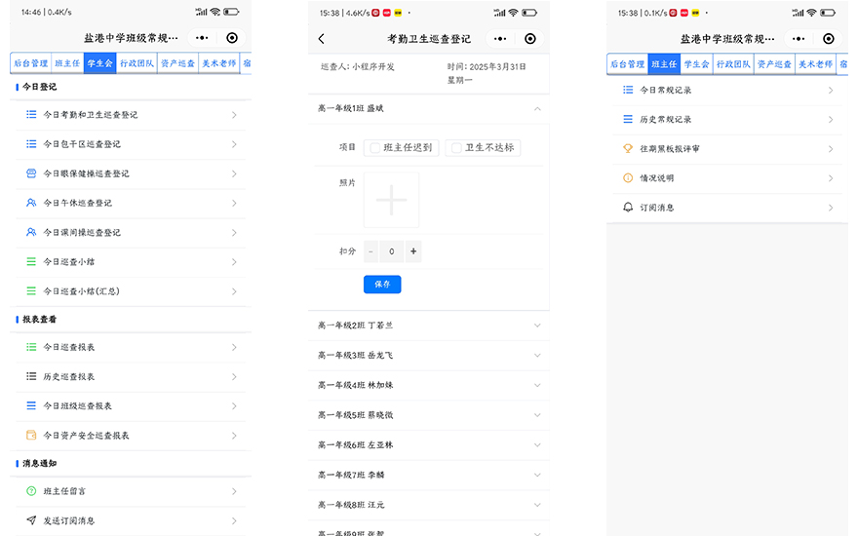Click the blue lines icon beside 今日班级巡查报表
This screenshot has height=536, width=858.
[x=31, y=405]
